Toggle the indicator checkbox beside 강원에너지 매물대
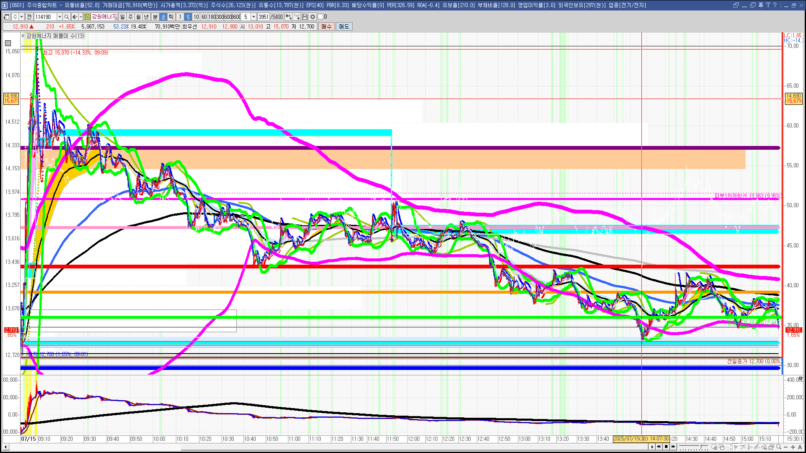 pyautogui.click(x=23, y=36)
